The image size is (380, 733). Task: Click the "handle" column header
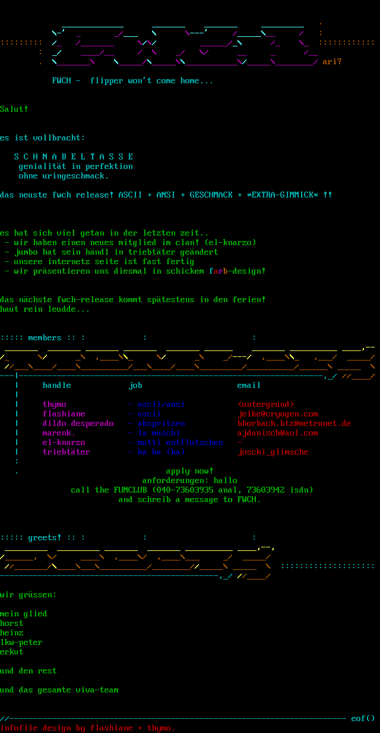pyautogui.click(x=56, y=386)
